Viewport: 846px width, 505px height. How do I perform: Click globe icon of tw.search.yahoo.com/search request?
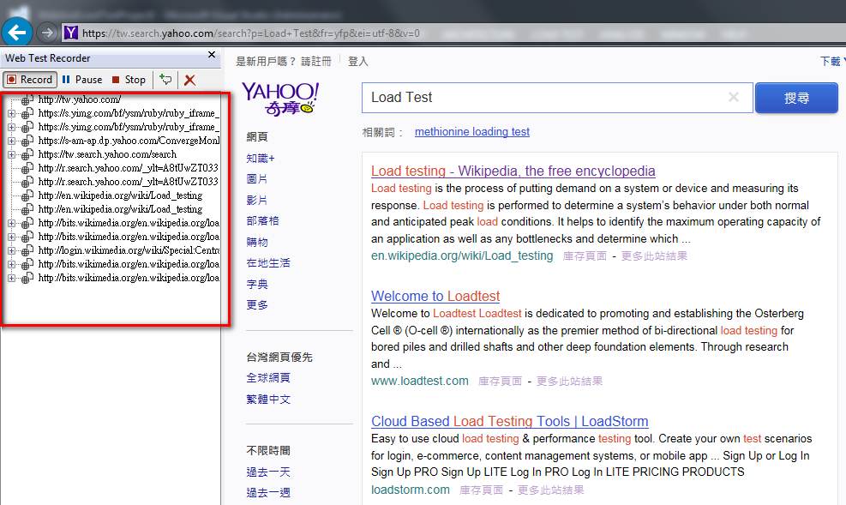tap(27, 154)
